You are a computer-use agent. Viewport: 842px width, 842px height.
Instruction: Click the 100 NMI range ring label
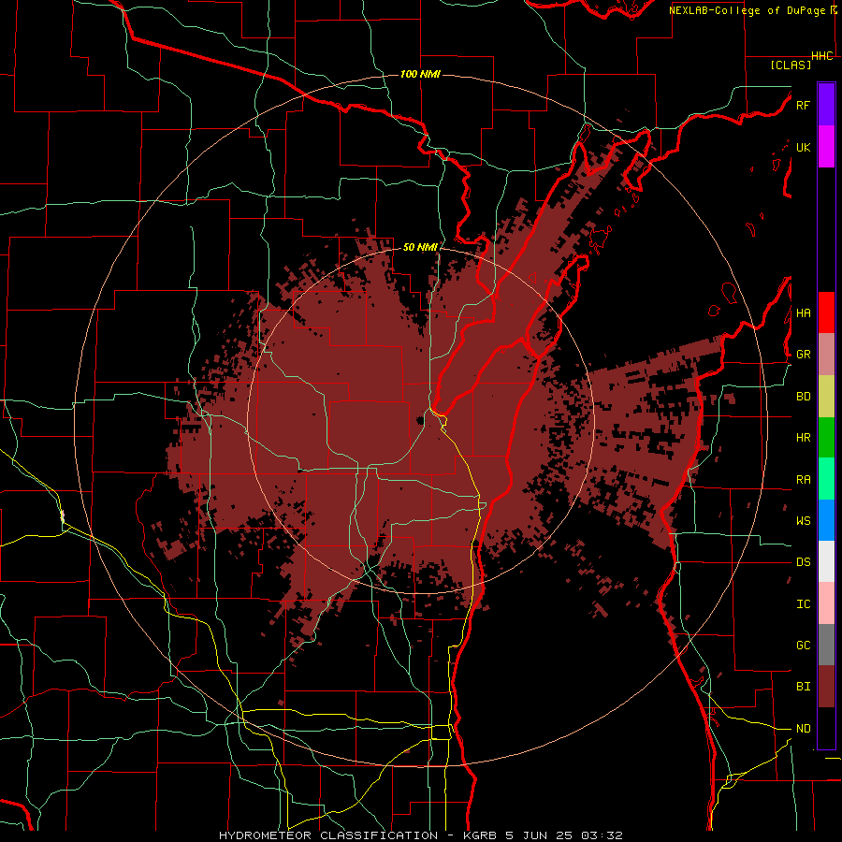[420, 74]
